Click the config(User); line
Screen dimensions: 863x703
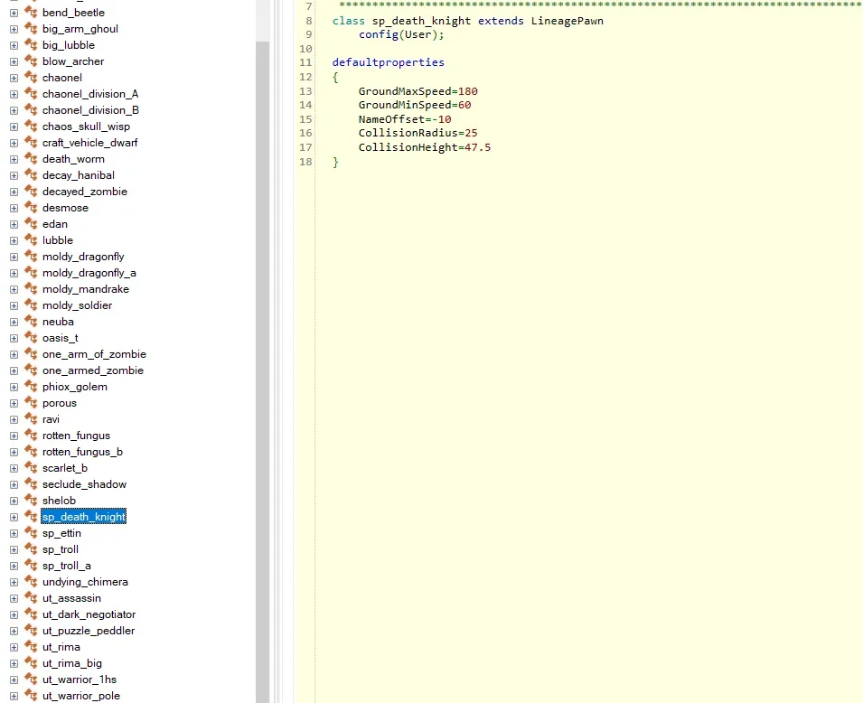point(401,34)
